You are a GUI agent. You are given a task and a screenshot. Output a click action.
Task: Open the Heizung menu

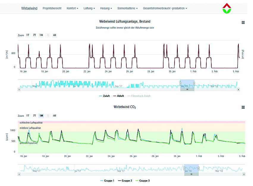(x=106, y=8)
